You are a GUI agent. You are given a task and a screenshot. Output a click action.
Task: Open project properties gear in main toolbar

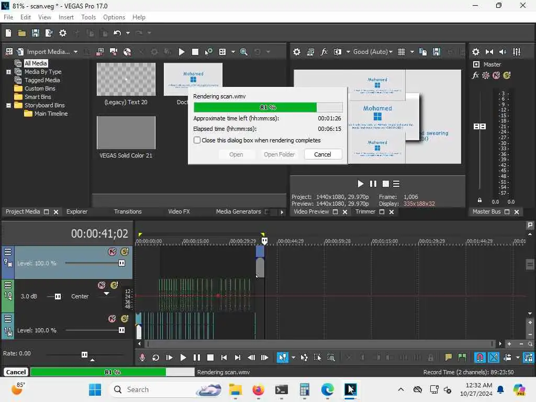63,33
